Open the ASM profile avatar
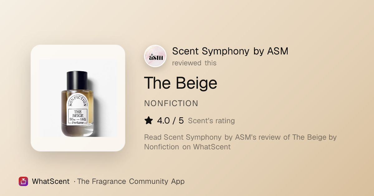 155,56
